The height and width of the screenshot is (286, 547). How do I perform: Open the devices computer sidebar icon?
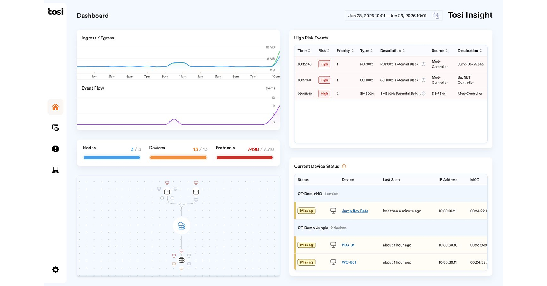(x=55, y=170)
